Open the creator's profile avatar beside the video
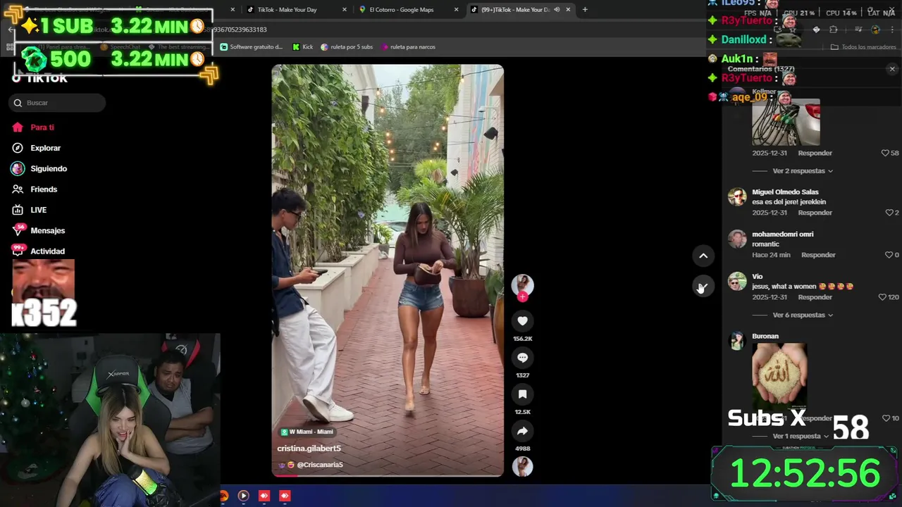 522,284
